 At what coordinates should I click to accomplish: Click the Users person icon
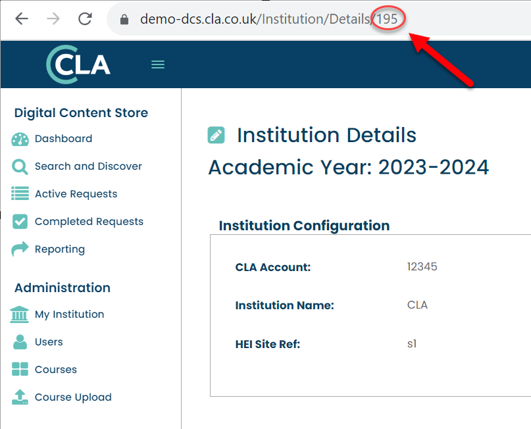point(20,342)
